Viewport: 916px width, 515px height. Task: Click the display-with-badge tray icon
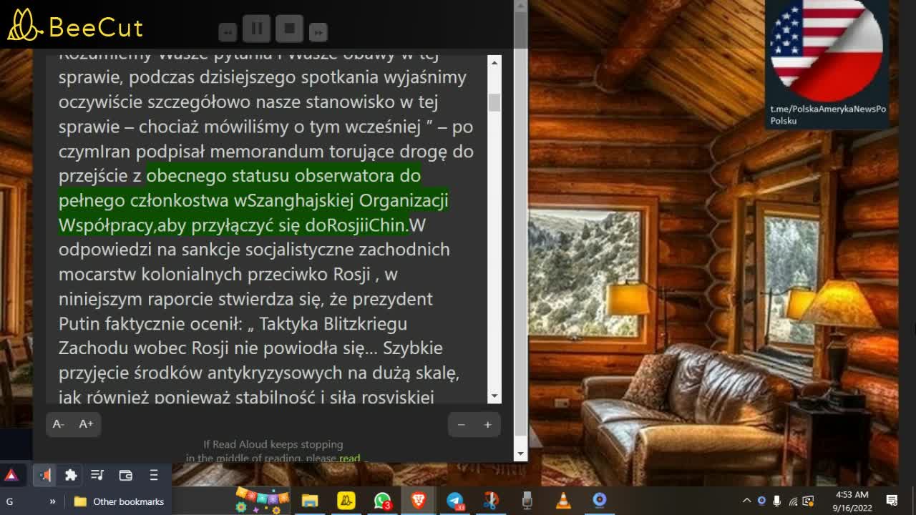809,501
